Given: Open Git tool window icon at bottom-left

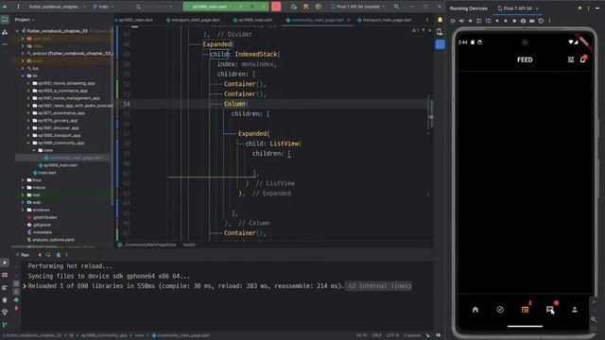Looking at the screenshot, I should 5,325.
